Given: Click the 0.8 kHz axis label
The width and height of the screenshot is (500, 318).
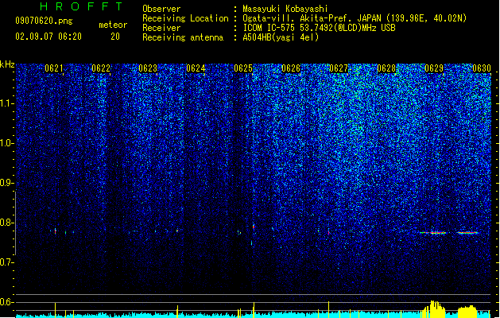Looking at the screenshot, I should click(6, 223).
